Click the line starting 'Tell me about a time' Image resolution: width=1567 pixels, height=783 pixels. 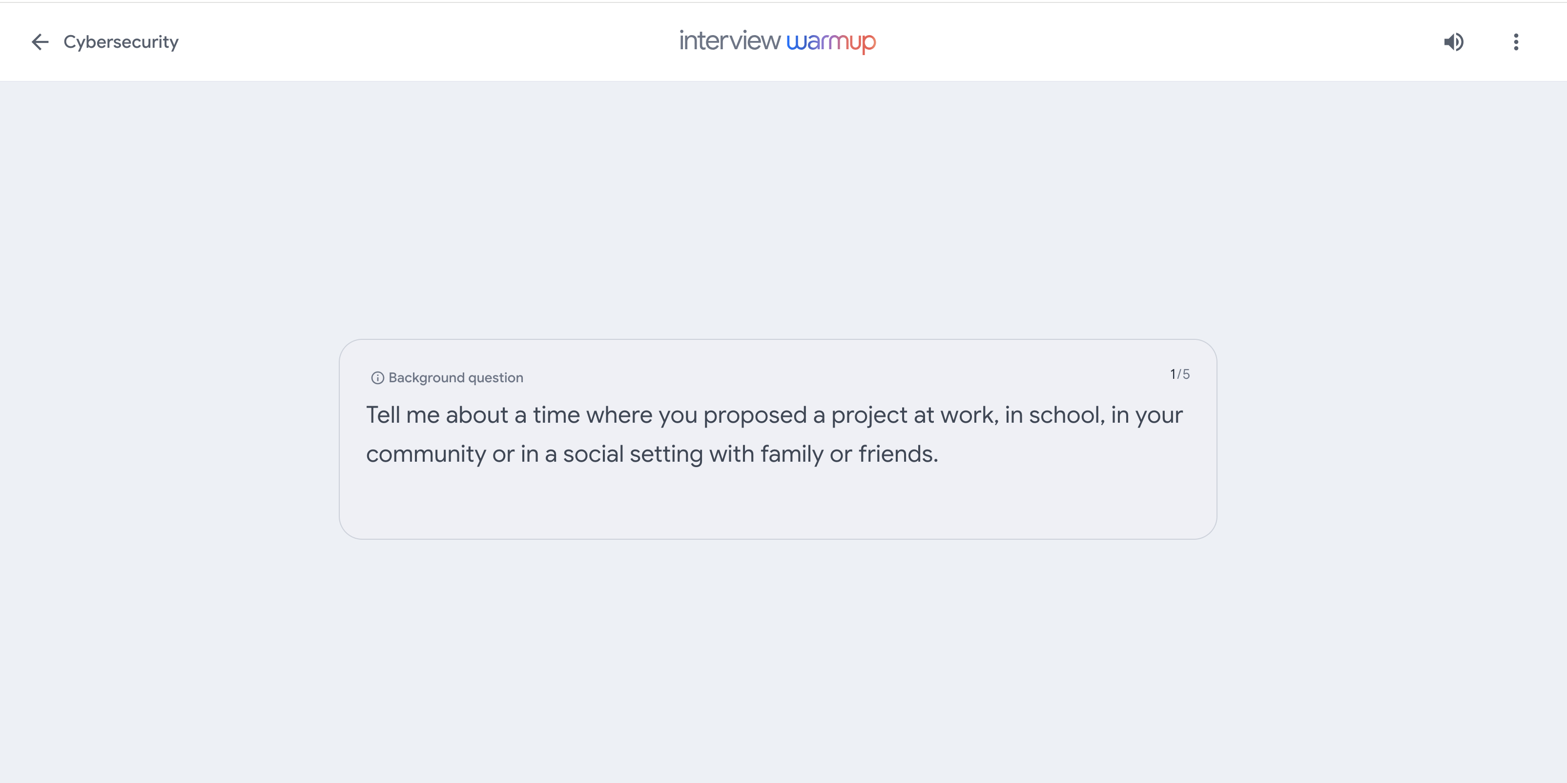[x=774, y=415]
